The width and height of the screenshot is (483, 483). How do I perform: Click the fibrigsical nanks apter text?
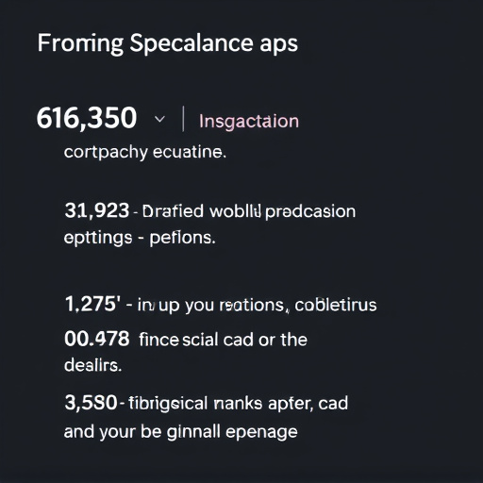pyautogui.click(x=221, y=404)
